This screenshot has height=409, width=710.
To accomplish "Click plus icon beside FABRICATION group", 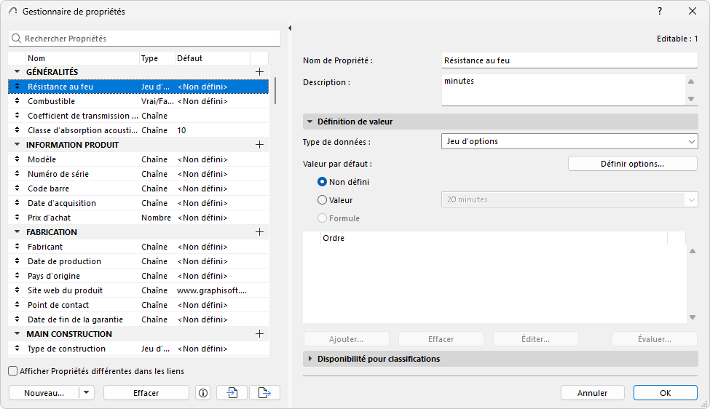I will tap(259, 232).
